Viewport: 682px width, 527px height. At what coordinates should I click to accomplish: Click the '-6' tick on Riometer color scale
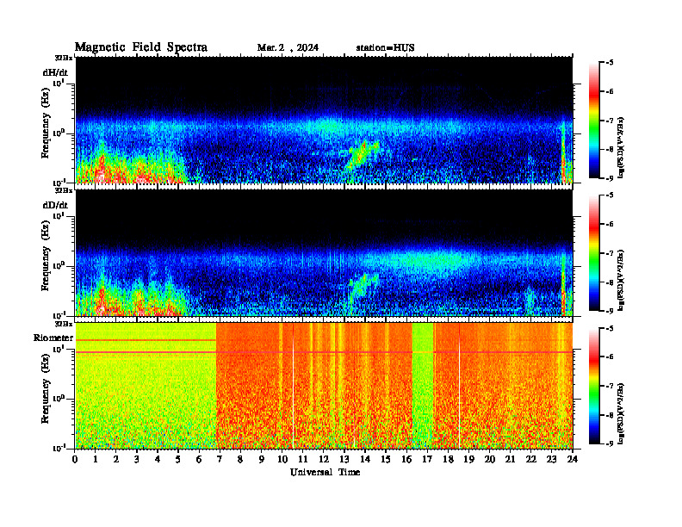point(610,356)
